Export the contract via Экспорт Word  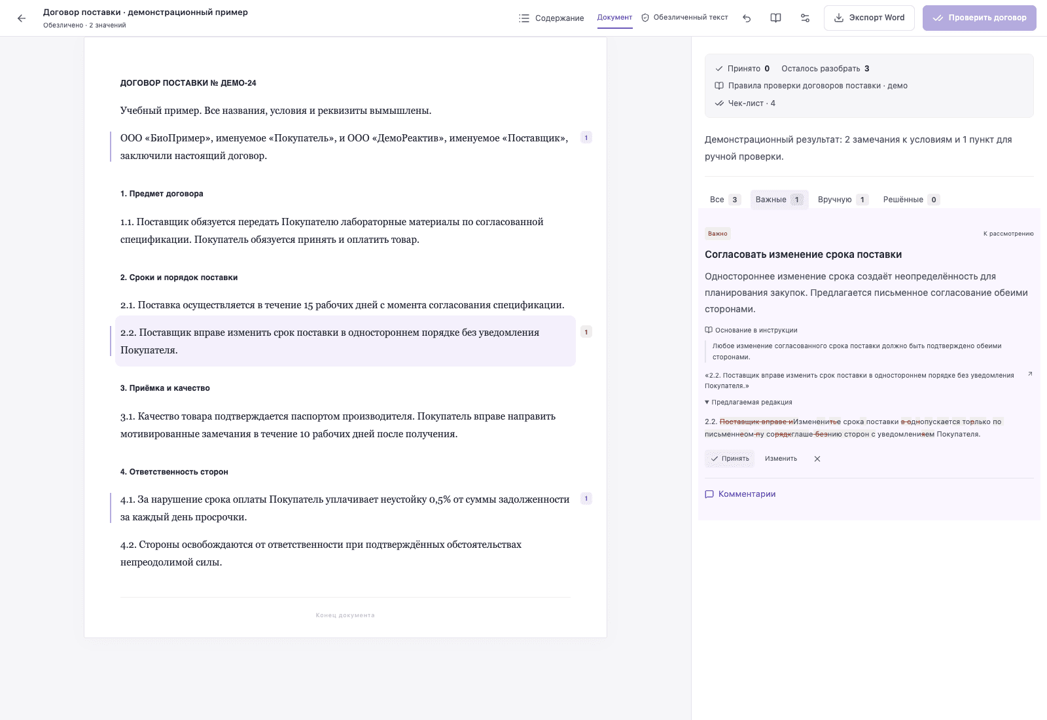pyautogui.click(x=869, y=18)
